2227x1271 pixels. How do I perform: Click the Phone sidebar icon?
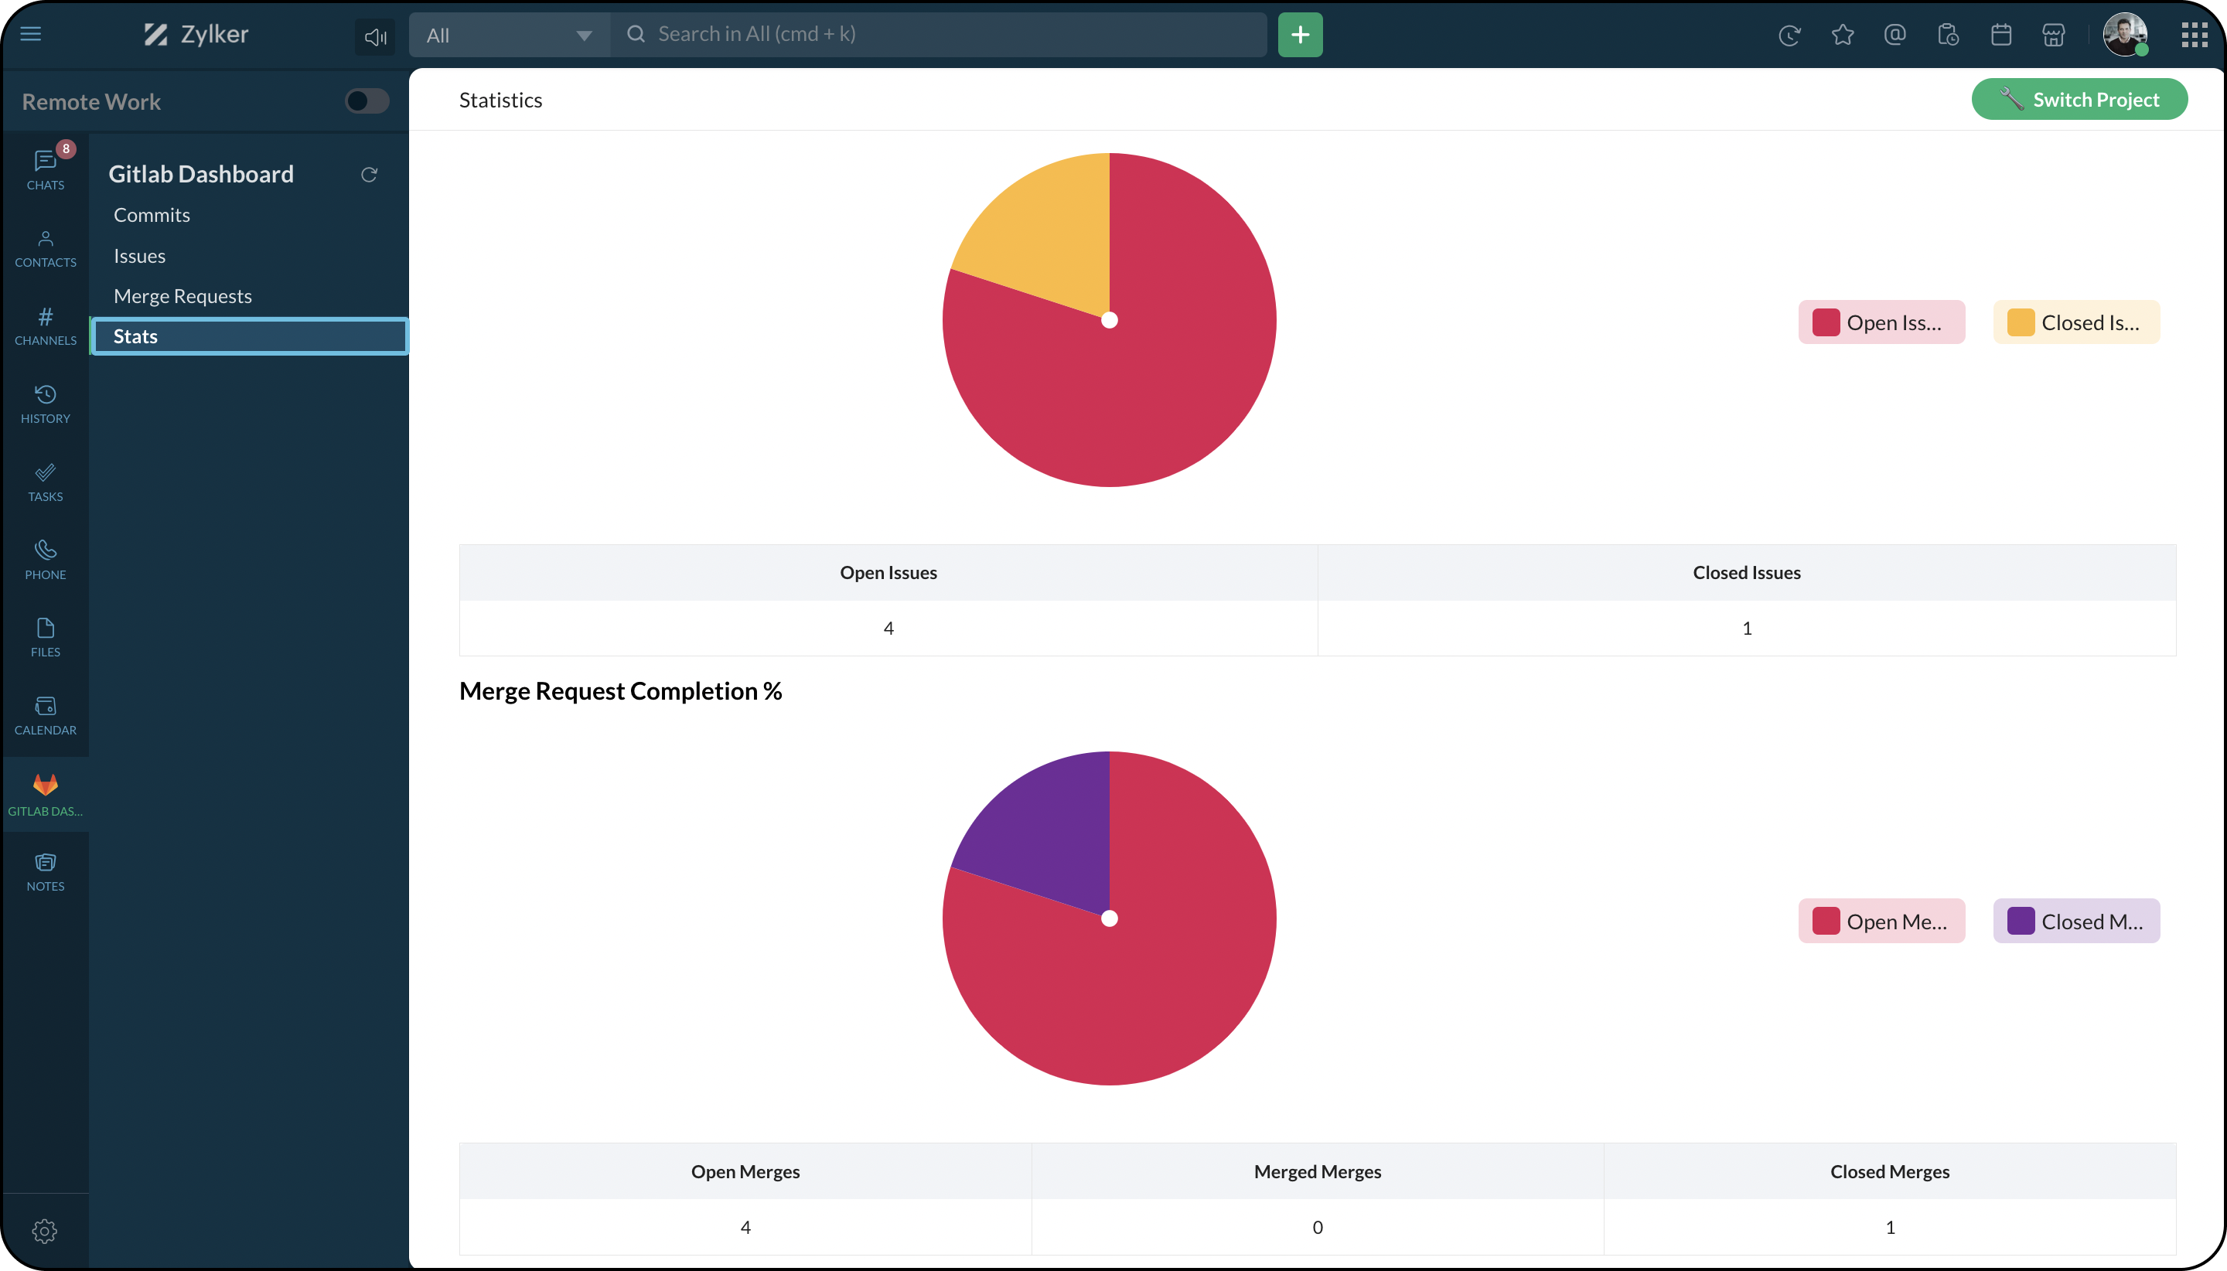46,560
